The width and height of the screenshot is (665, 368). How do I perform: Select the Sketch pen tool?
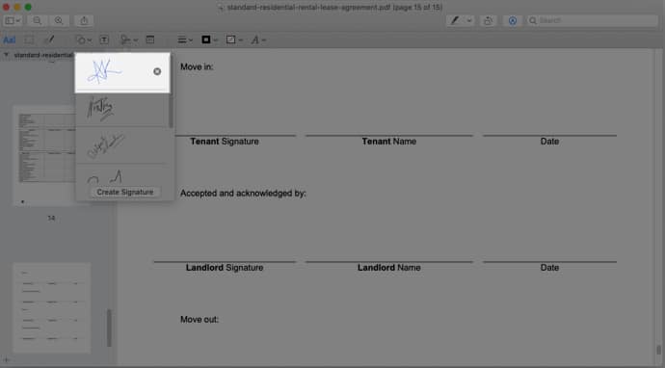click(x=49, y=39)
